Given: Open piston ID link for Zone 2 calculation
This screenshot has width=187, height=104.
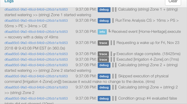Looking at the screenshot, I should (x=36, y=65).
